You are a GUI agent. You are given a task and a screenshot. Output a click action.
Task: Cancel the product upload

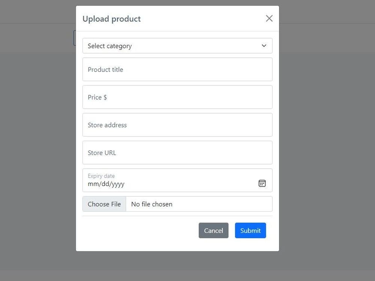[214, 230]
